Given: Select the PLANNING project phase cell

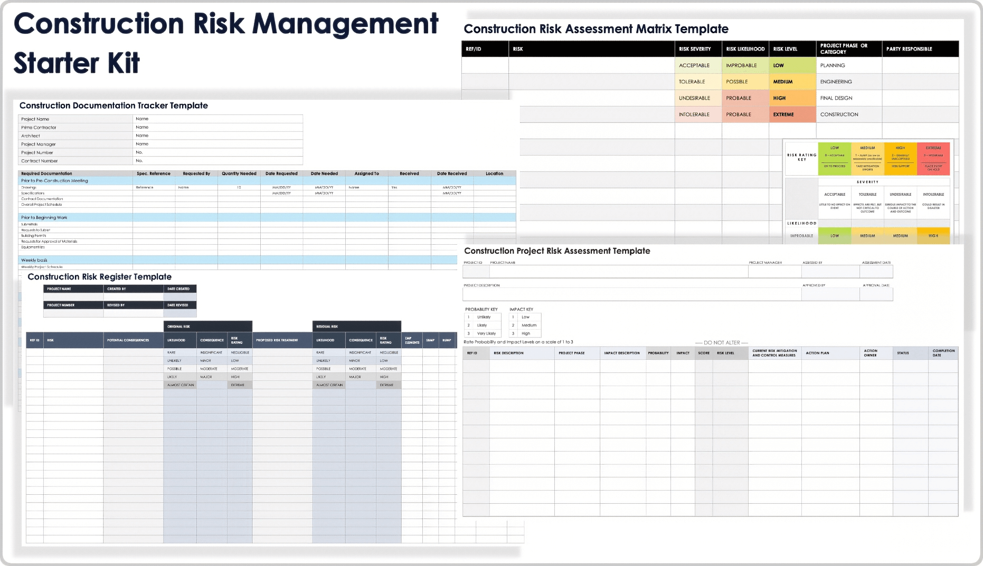Looking at the screenshot, I should coord(834,65).
